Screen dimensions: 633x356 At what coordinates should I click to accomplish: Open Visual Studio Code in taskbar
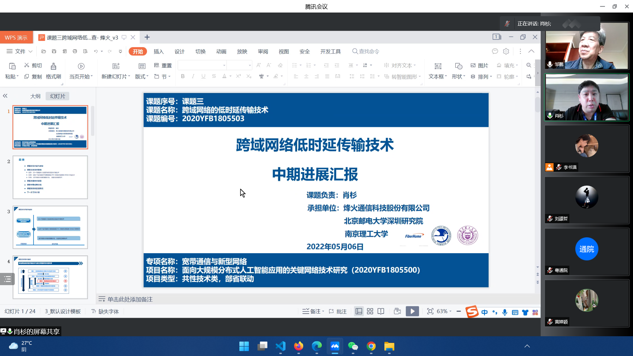281,346
